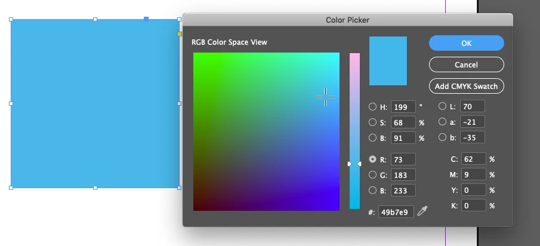
Task: Click the brightness field showing 91
Action: pos(403,138)
